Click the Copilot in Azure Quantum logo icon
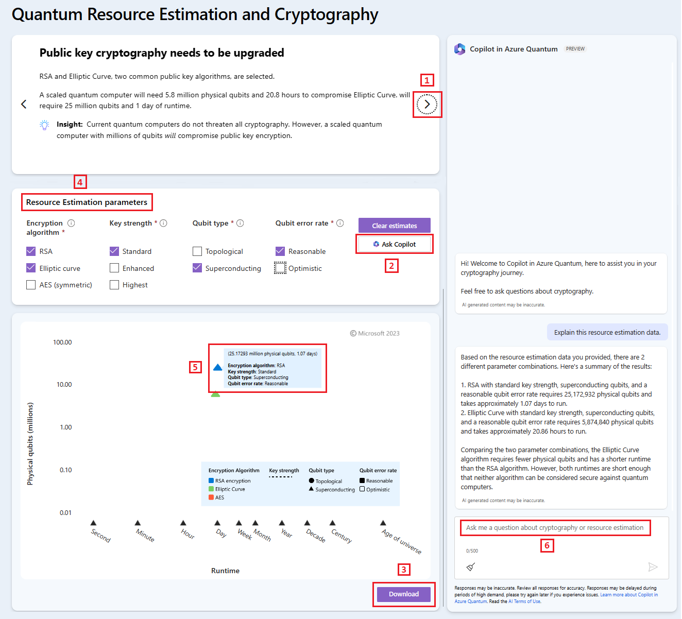Image resolution: width=682 pixels, height=619 pixels. (460, 49)
